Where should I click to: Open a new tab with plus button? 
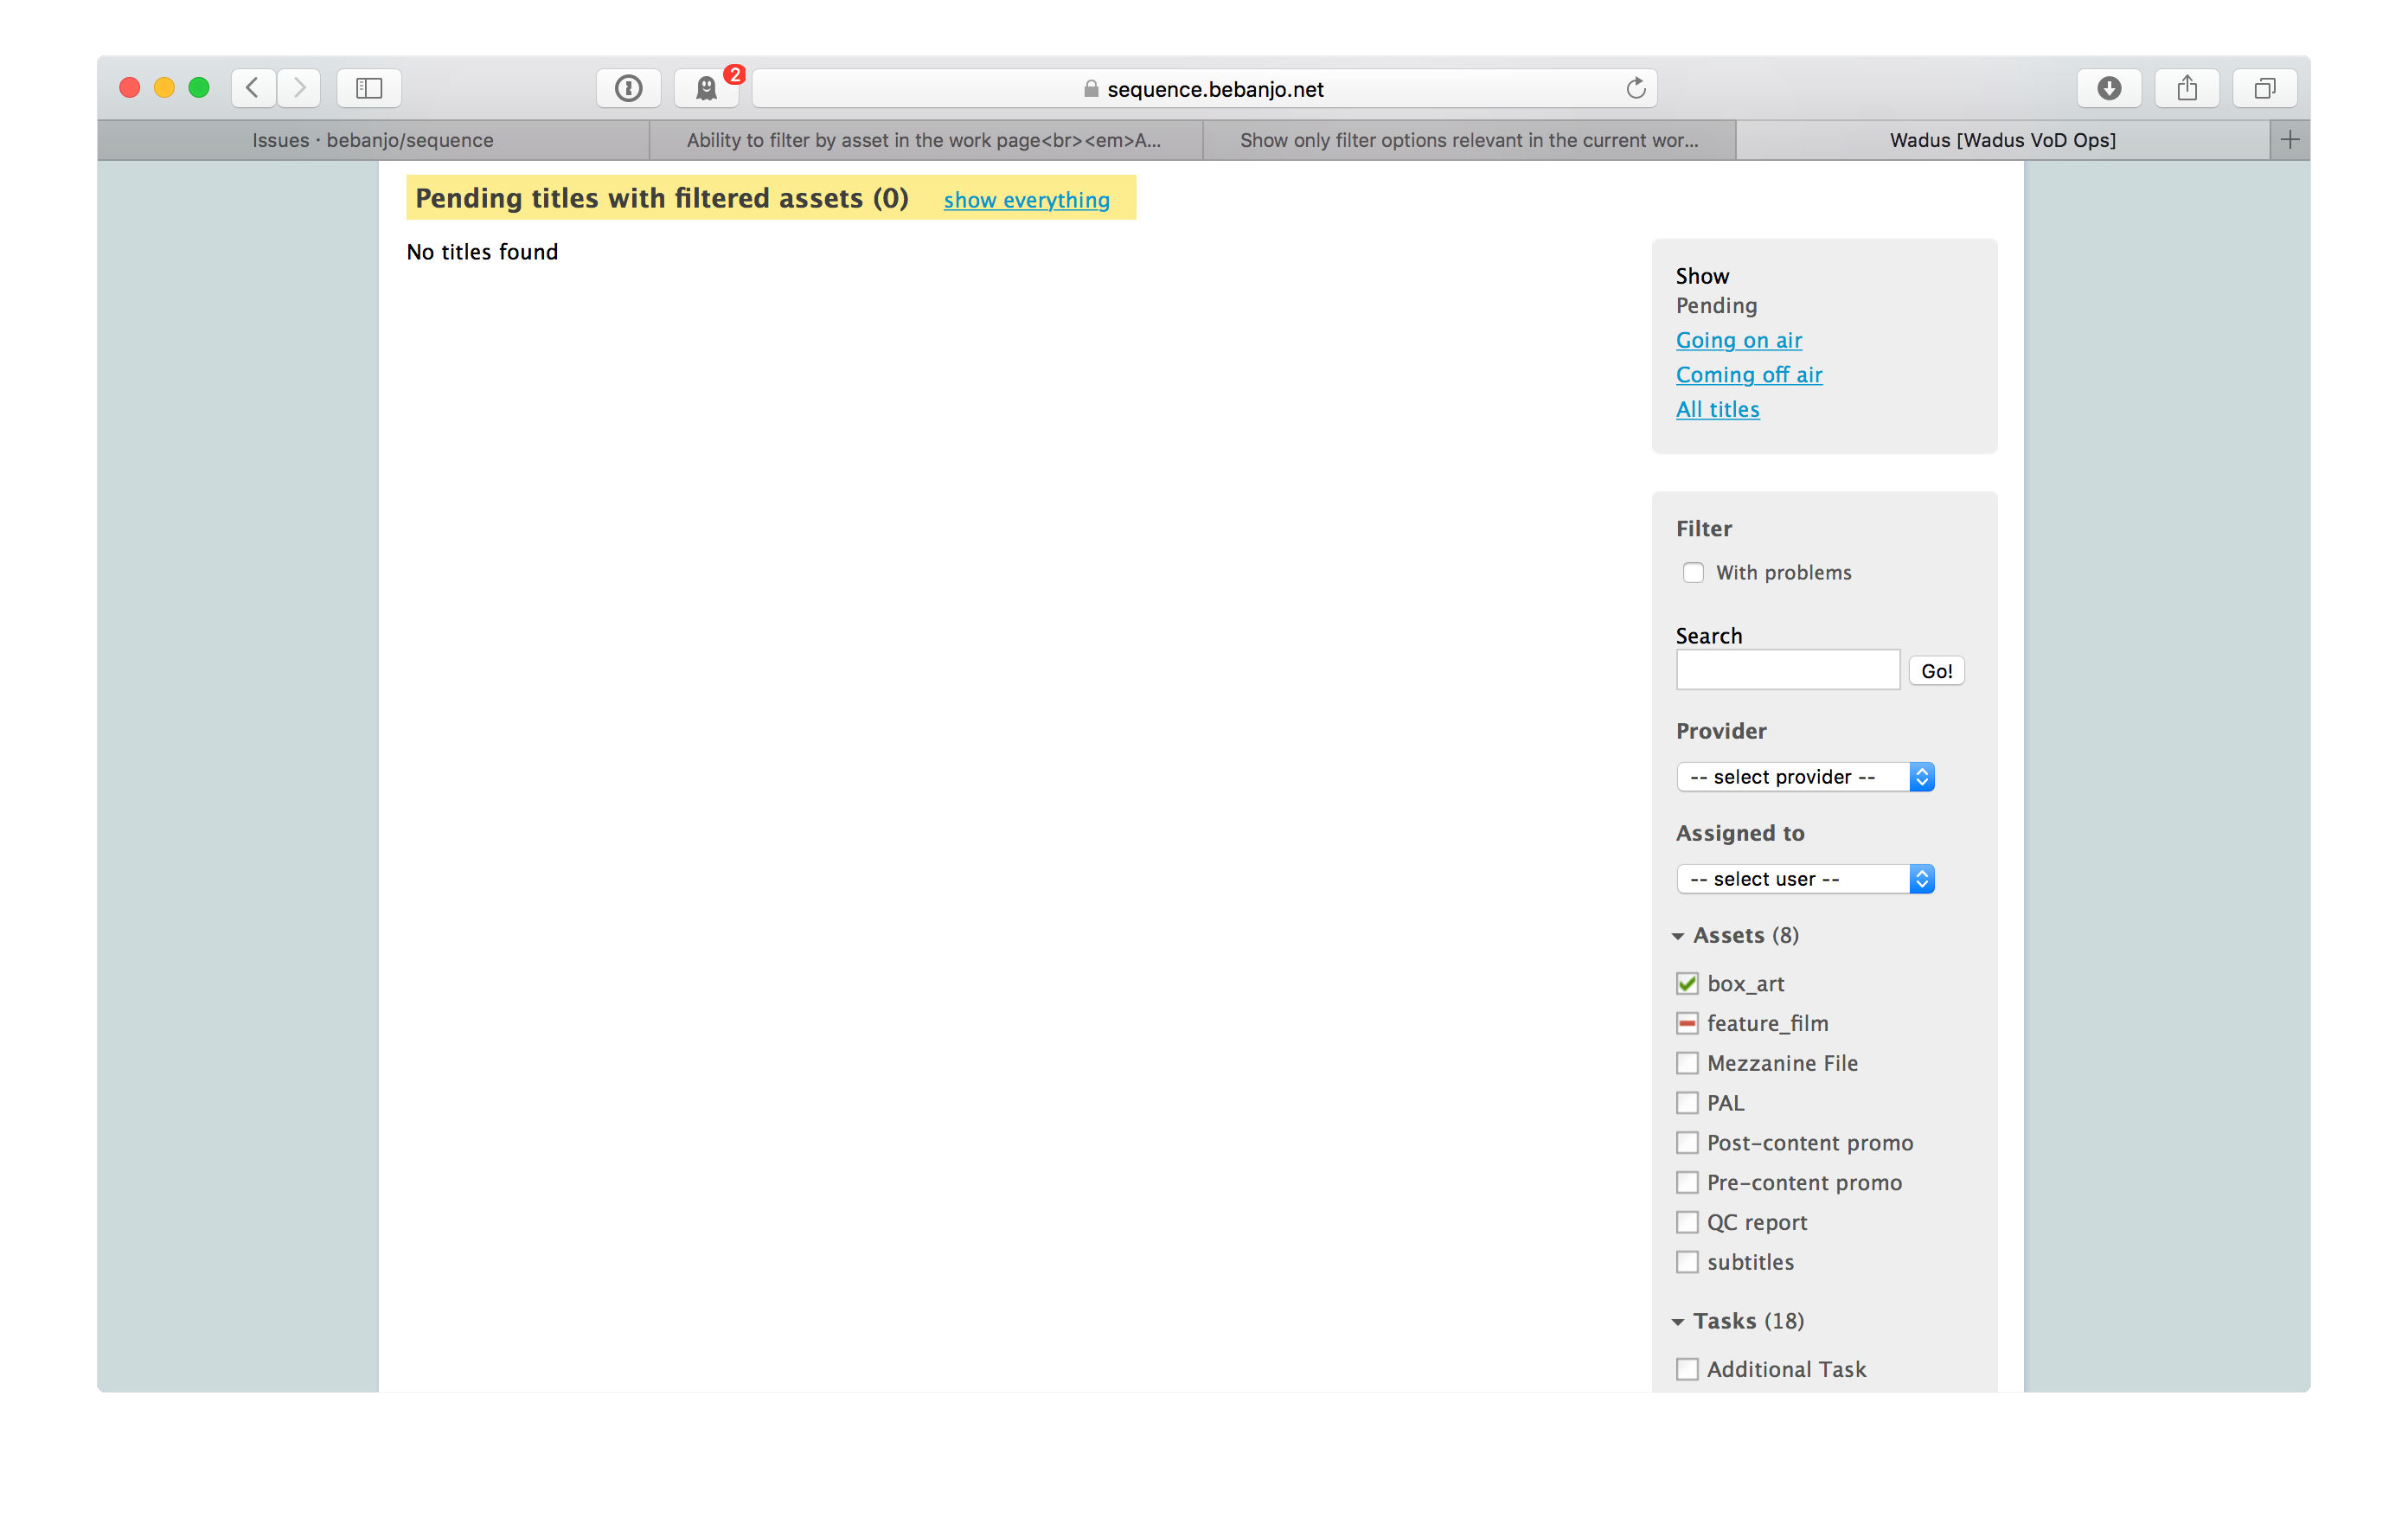pyautogui.click(x=2290, y=140)
